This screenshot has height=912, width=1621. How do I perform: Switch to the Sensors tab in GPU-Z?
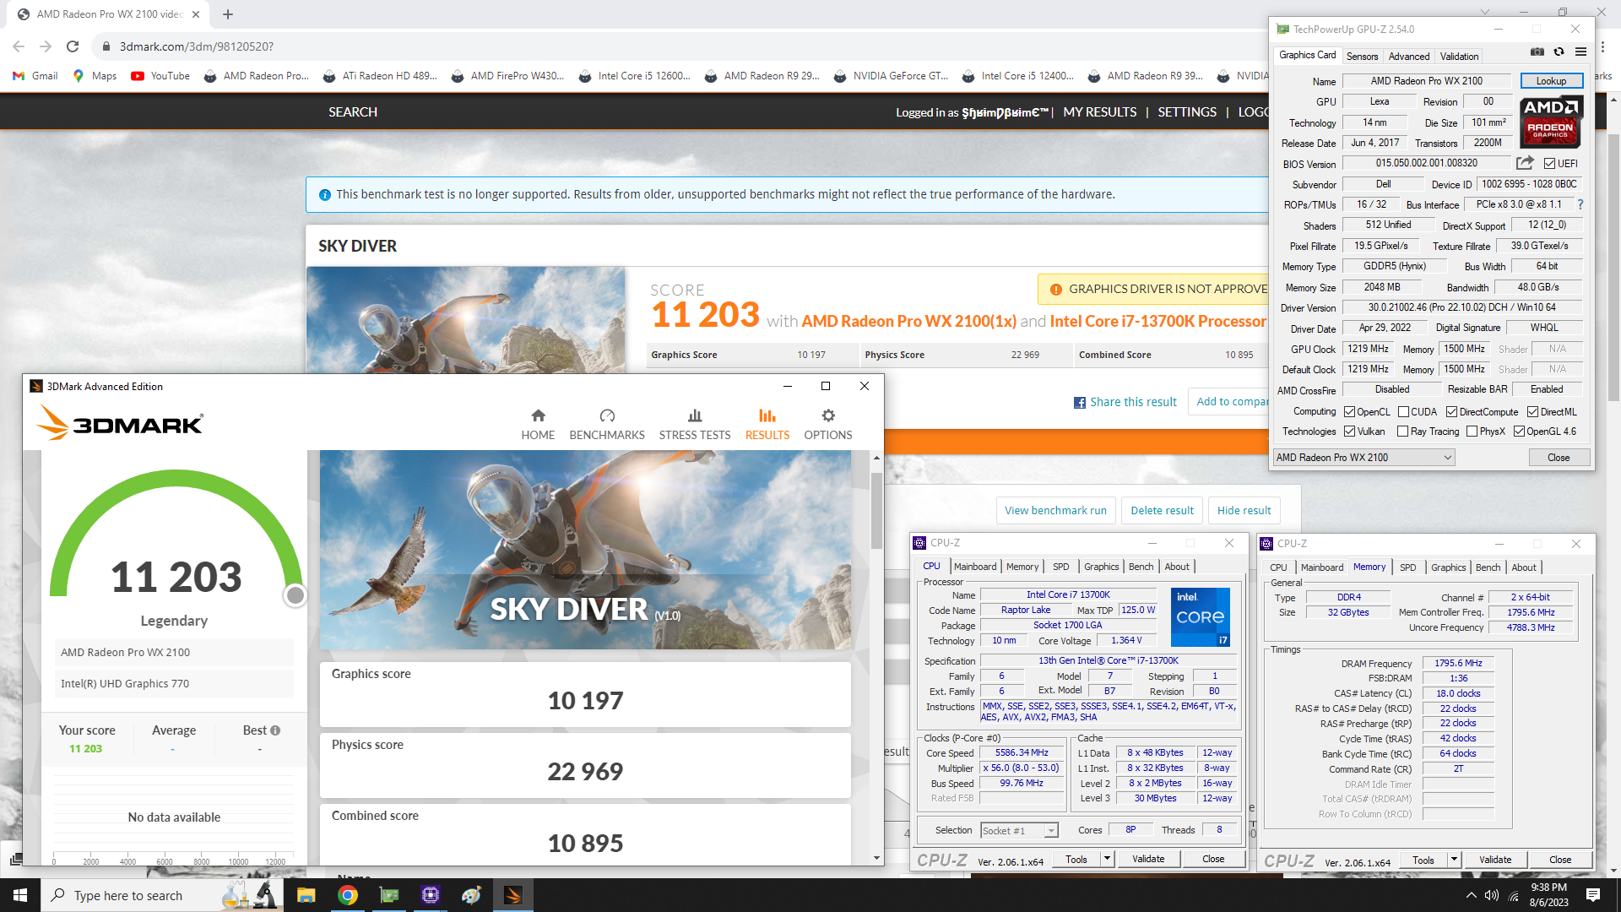(x=1362, y=57)
